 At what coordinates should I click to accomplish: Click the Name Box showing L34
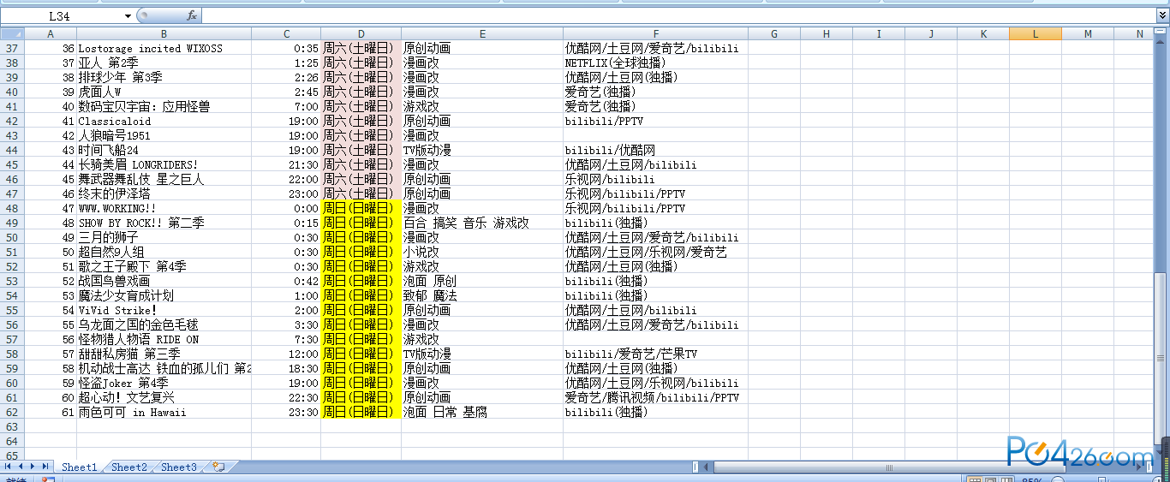pos(61,15)
